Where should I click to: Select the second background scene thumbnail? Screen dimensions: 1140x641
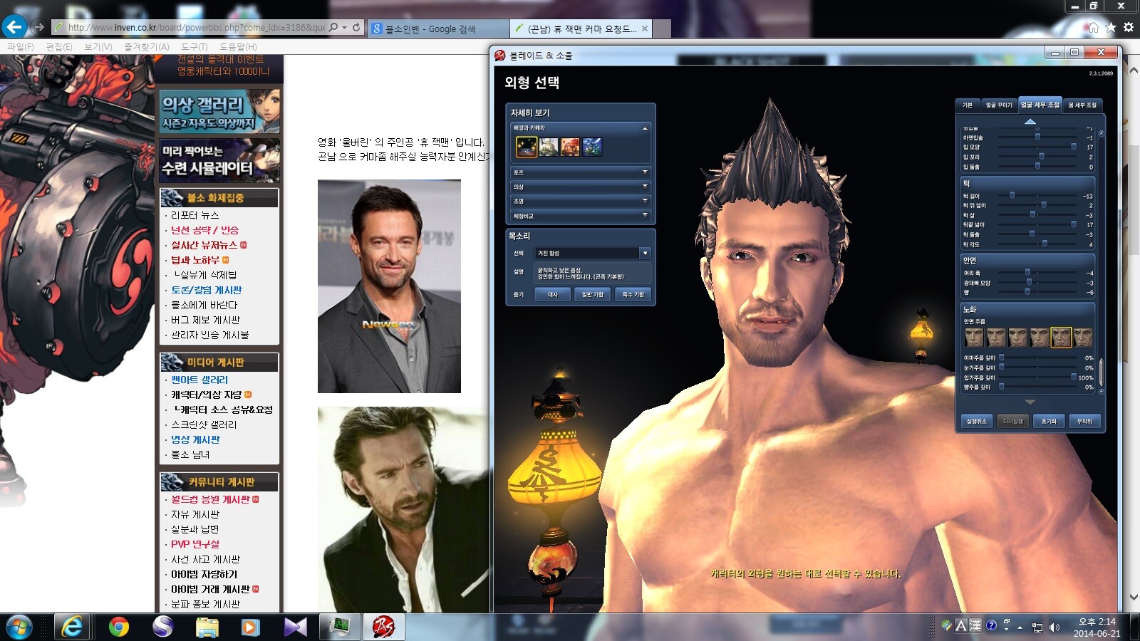[x=549, y=147]
